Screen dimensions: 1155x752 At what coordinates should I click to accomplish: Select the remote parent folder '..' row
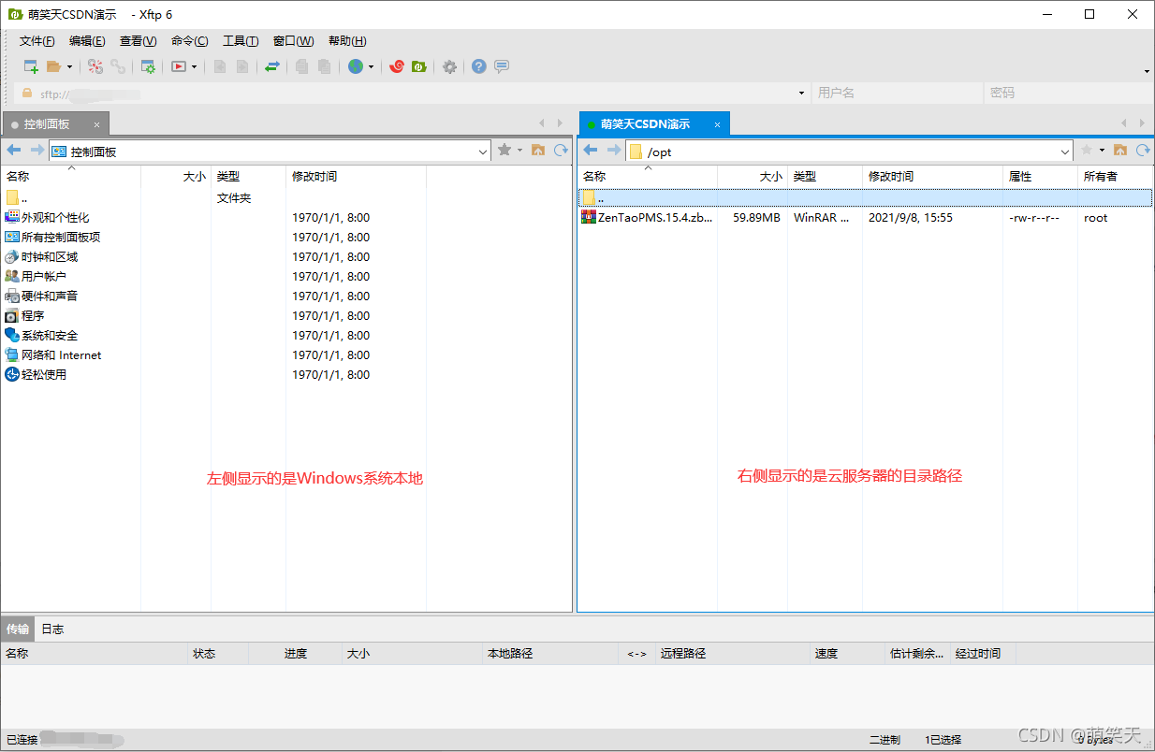pyautogui.click(x=865, y=198)
